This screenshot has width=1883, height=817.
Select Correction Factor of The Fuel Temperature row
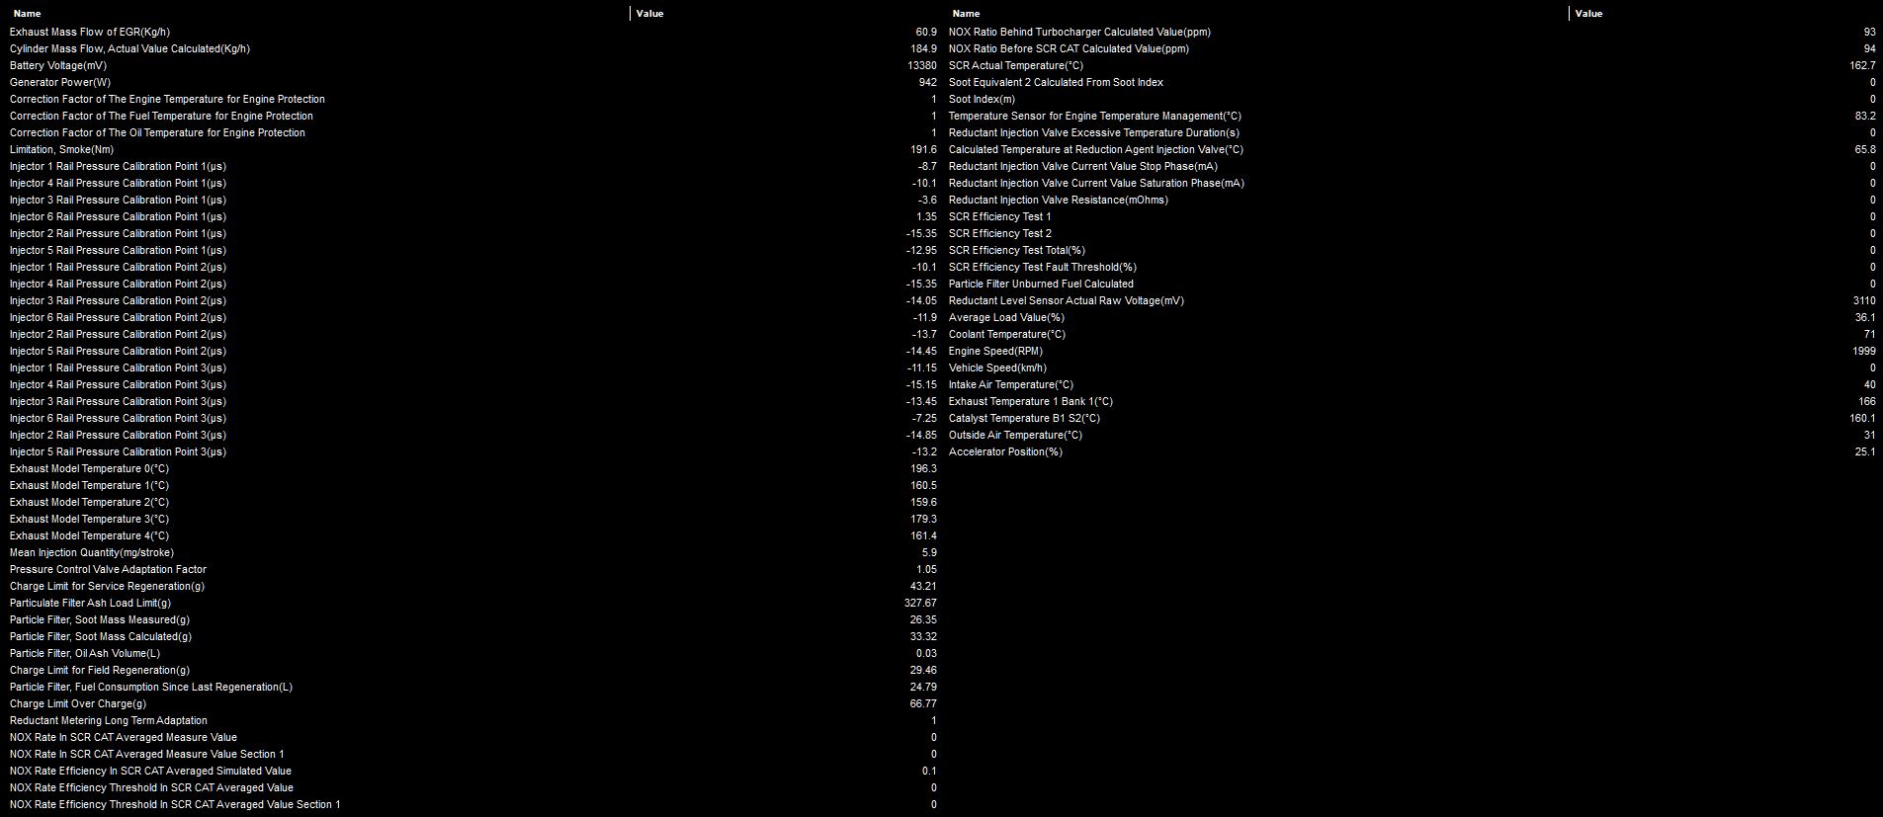click(472, 116)
